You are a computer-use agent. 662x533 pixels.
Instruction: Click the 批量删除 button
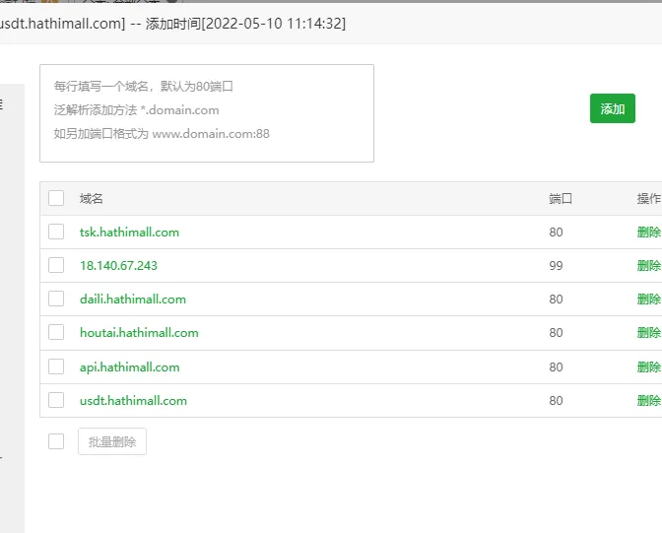(112, 441)
